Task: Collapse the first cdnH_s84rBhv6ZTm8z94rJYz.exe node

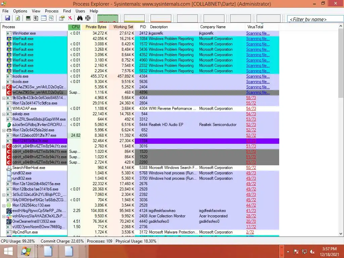Action: click(x=4, y=146)
